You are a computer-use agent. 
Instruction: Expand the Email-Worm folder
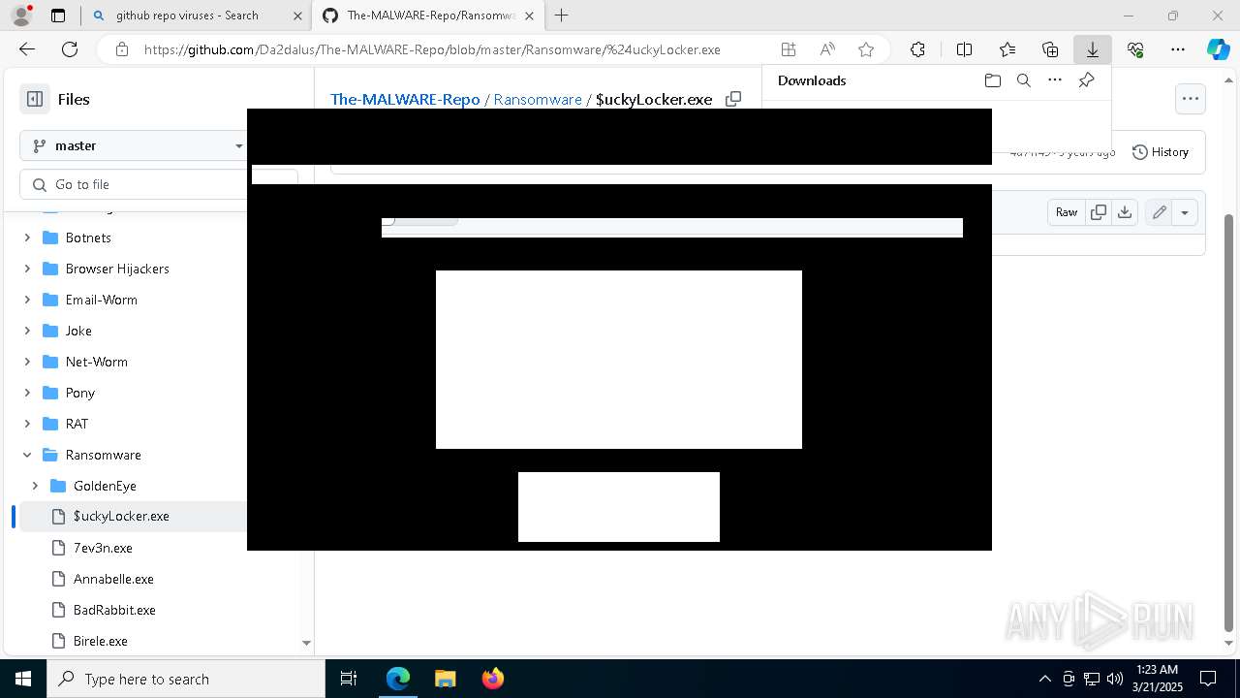coord(27,300)
